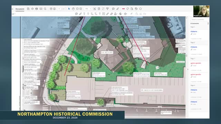Select the pencil drawing tool
Image resolution: width=221 pixels, height=124 pixels.
tap(107, 14)
